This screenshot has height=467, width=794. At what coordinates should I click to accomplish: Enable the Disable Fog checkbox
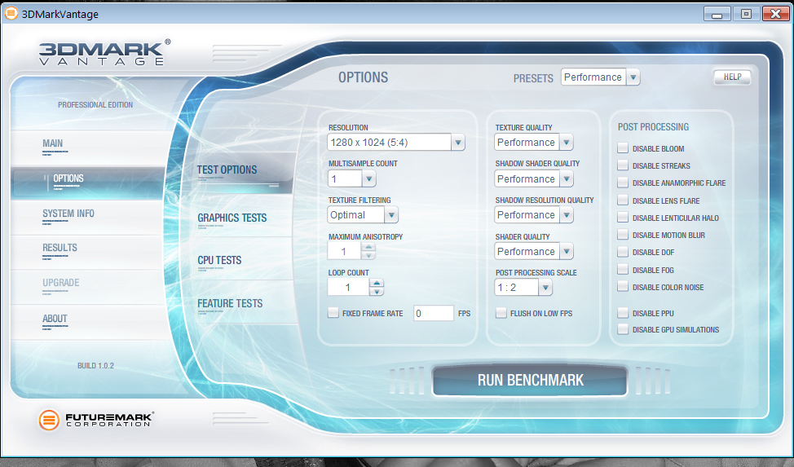623,270
